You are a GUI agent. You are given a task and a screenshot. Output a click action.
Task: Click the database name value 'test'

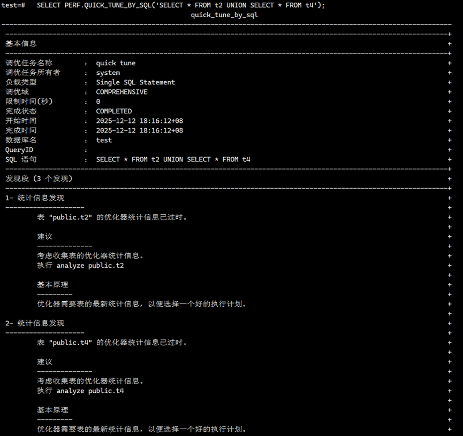pyautogui.click(x=104, y=140)
